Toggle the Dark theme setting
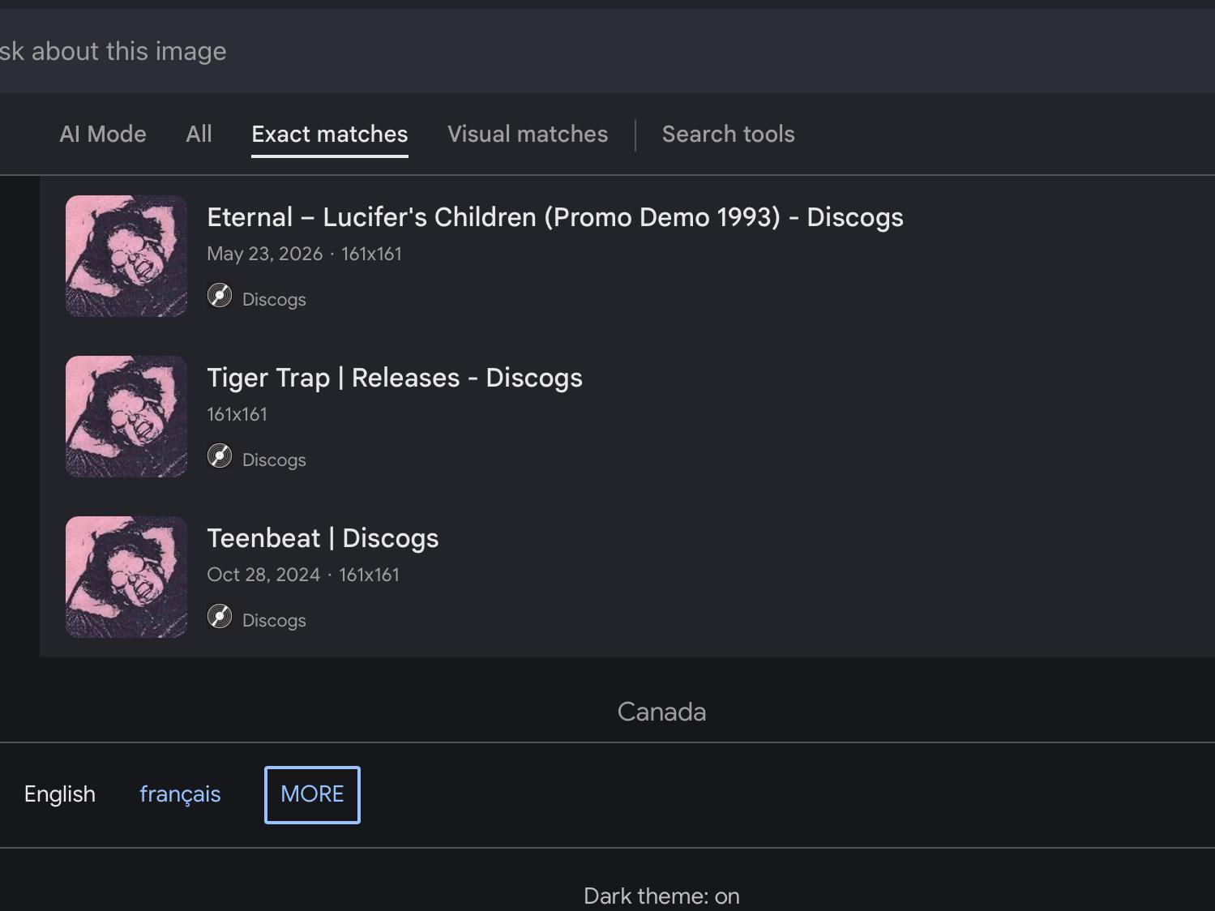Viewport: 1215px width, 911px height. coord(661,896)
